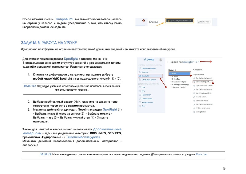Open Личный кабинет in the sidebar
This screenshot has width=246, height=174.
(x=149, y=69)
